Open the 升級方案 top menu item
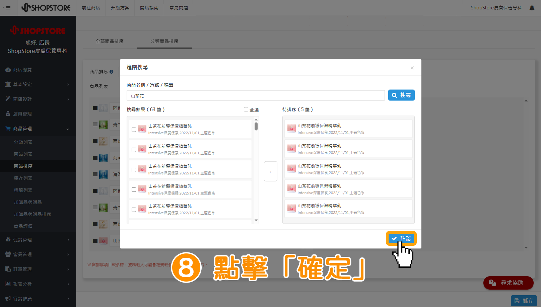Image resolution: width=541 pixels, height=307 pixels. [x=120, y=8]
